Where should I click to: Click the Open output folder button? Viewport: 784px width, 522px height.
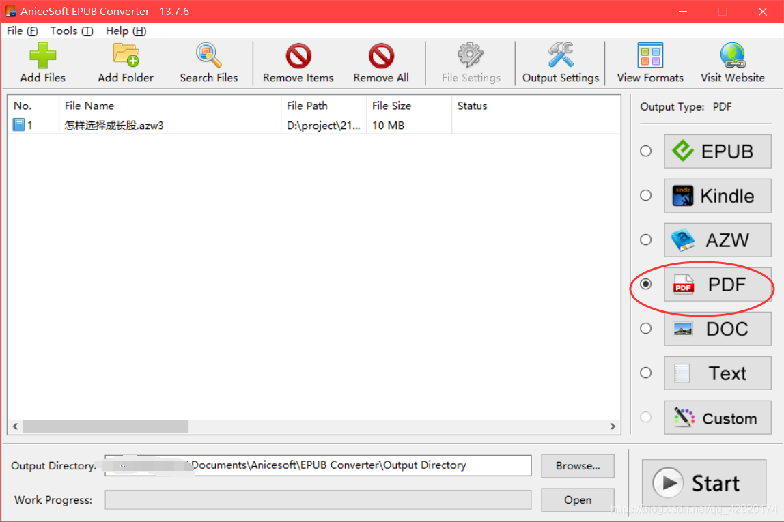578,500
